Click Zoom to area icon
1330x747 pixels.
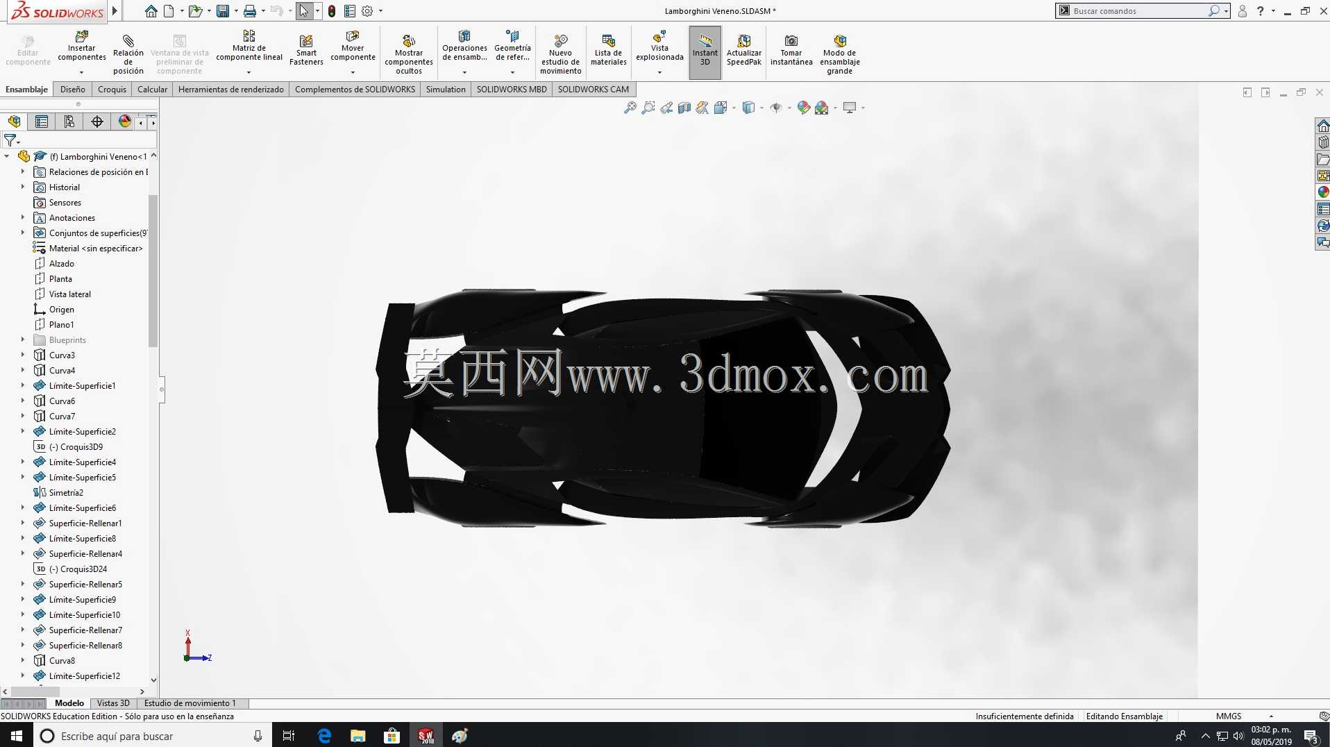(x=648, y=108)
